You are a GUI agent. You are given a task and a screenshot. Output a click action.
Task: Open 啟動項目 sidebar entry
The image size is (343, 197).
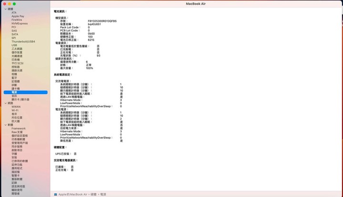tap(17, 150)
